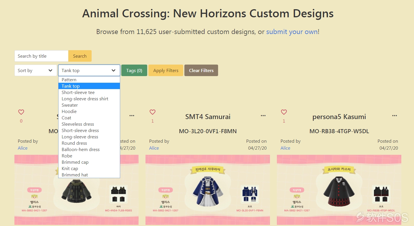Click the heart showing 0 likes
The image size is (414, 226).
tap(21, 112)
